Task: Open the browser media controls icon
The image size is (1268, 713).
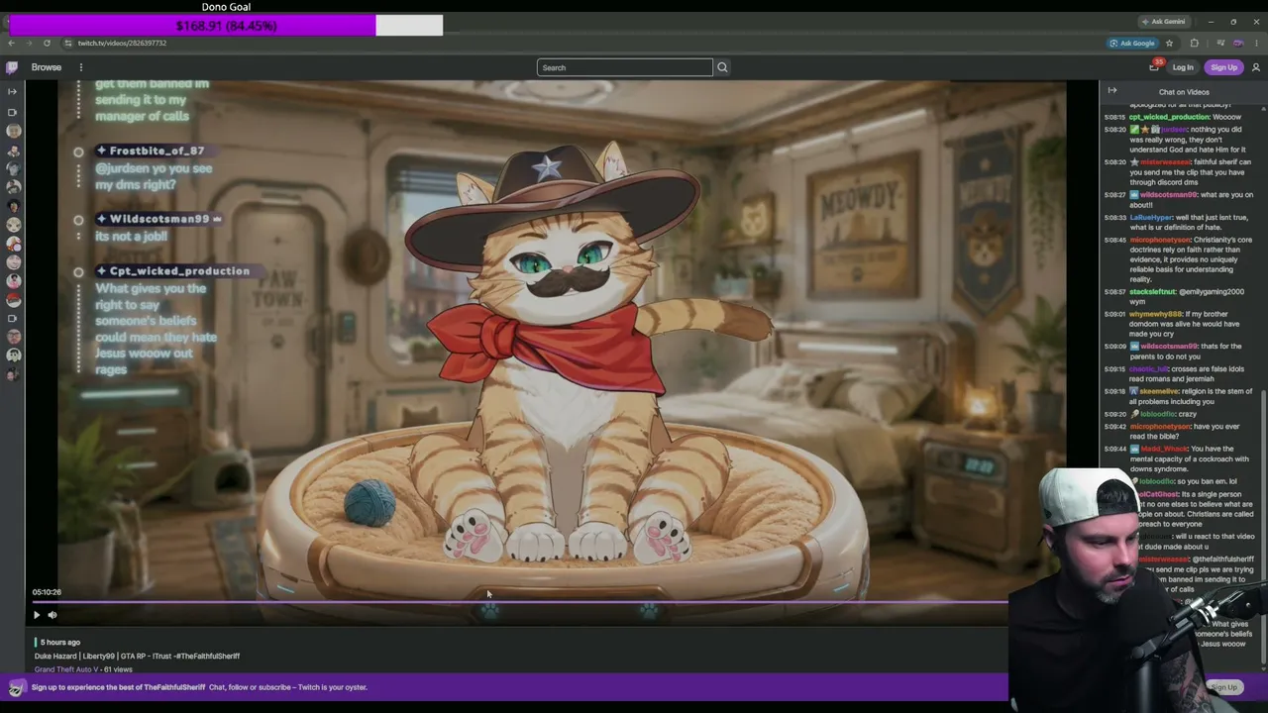Action: click(x=1219, y=43)
